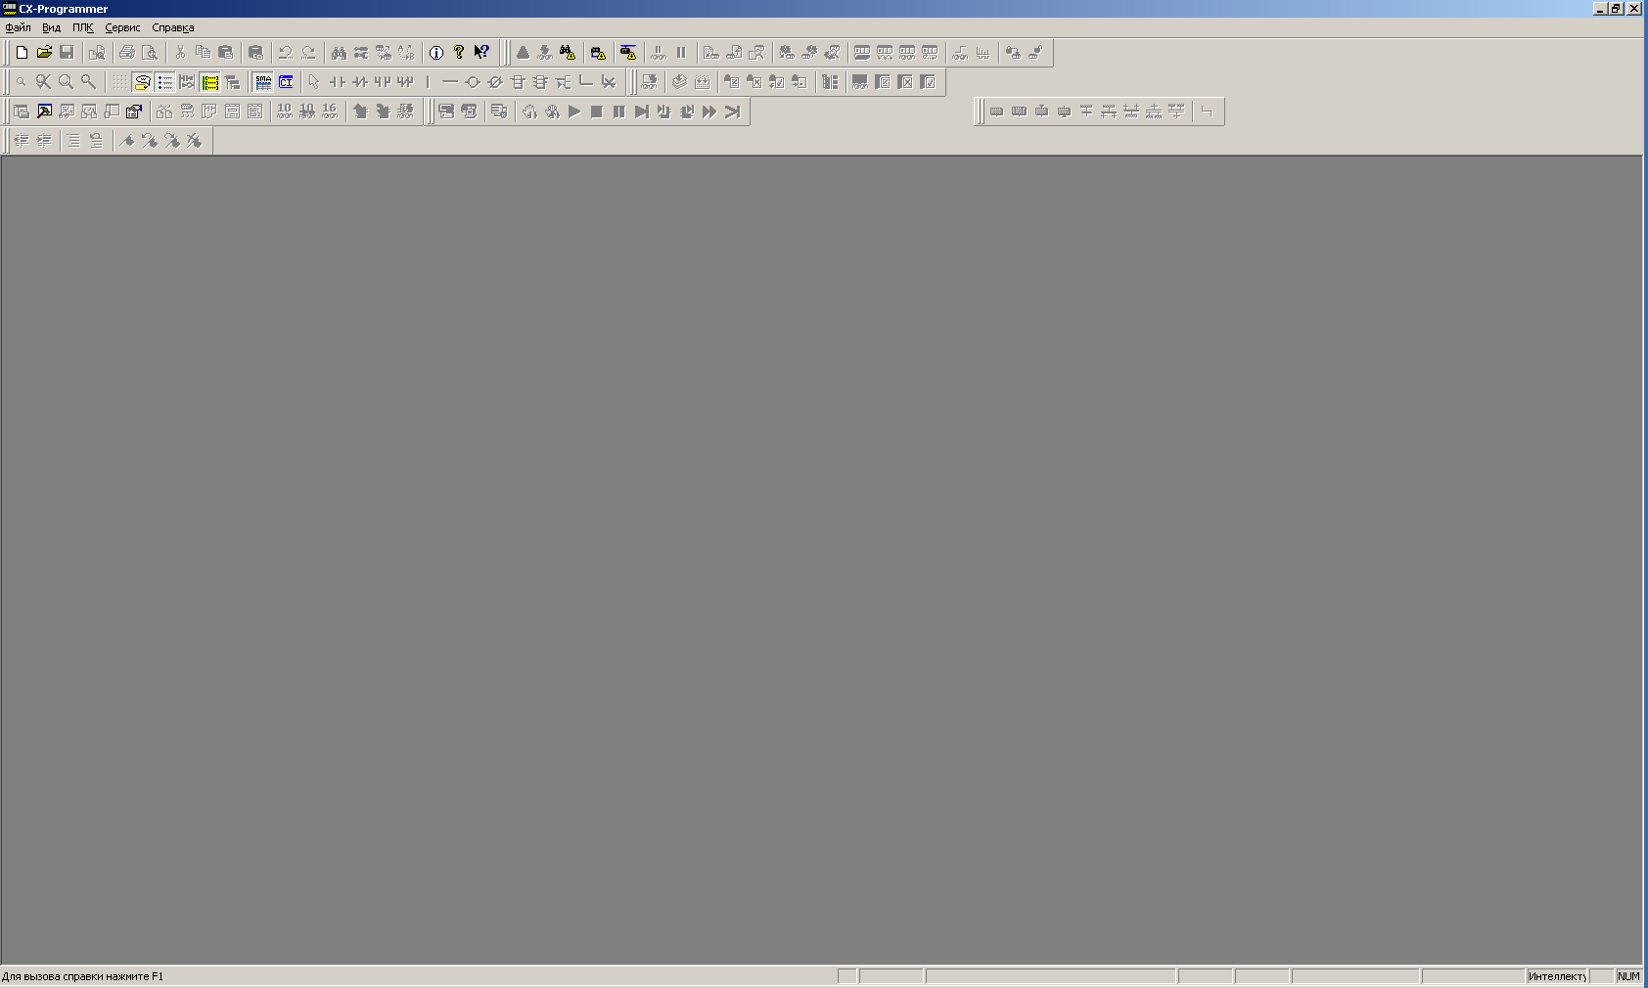Click the blue CI window icon

(x=286, y=82)
